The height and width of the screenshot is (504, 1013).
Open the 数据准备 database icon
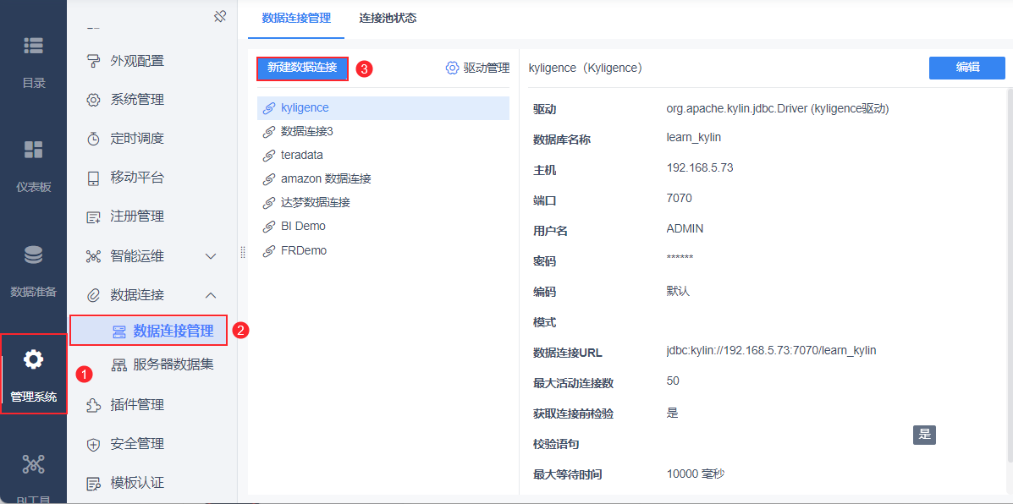tap(33, 255)
